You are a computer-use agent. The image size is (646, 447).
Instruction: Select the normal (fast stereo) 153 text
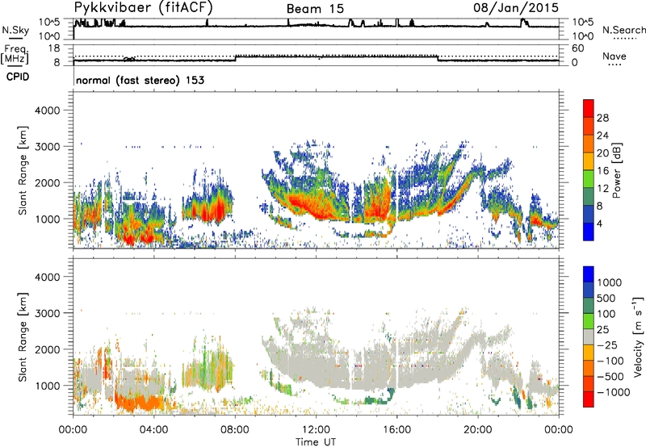pos(140,80)
